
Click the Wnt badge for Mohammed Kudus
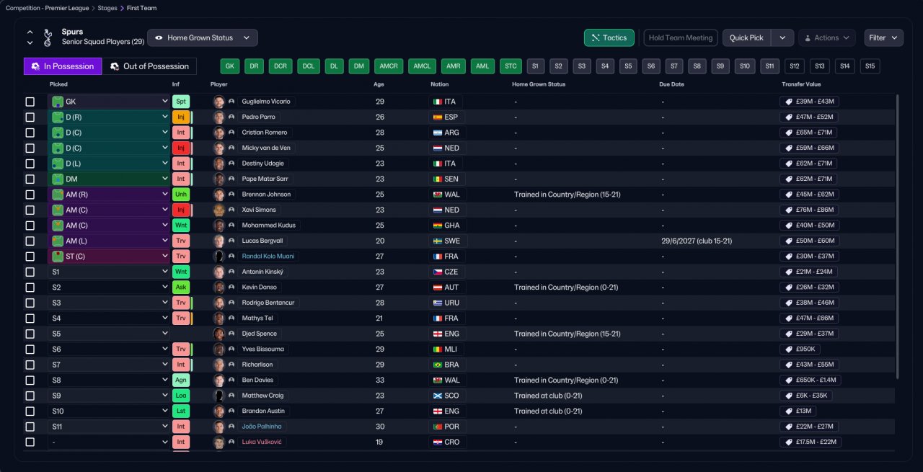pyautogui.click(x=180, y=226)
